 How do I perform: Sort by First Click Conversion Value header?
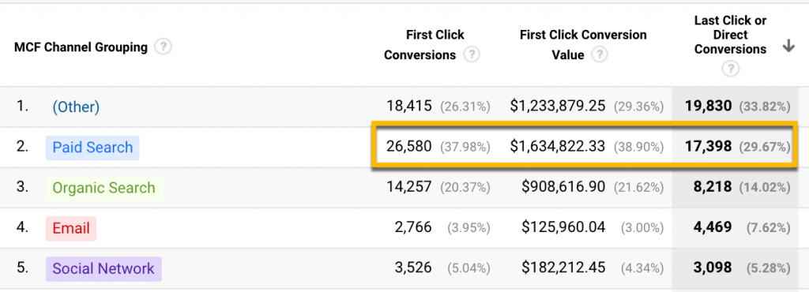583,45
